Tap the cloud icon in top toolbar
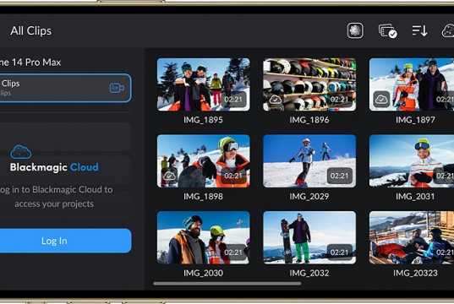The image size is (454, 304). coord(447,30)
